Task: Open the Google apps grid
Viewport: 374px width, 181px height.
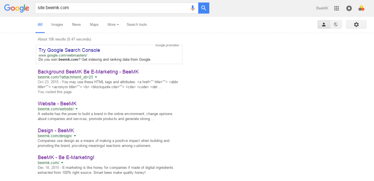Action: point(336,8)
